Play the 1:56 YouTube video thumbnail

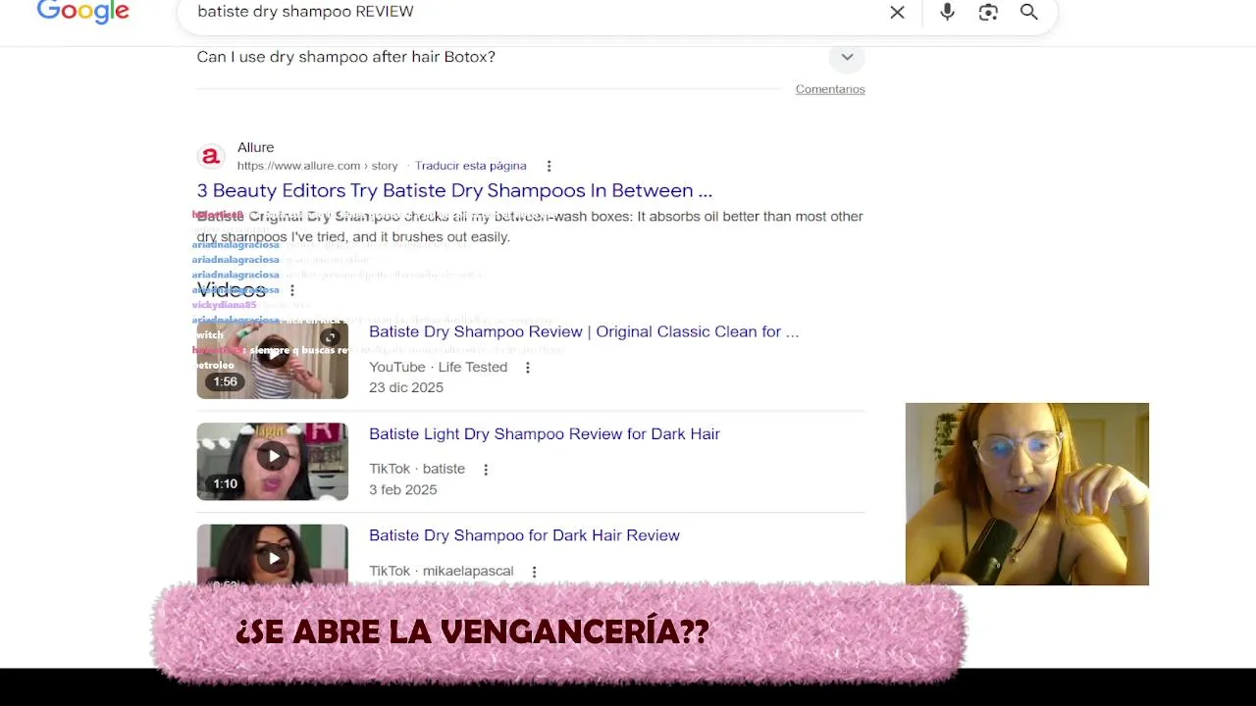point(272,360)
